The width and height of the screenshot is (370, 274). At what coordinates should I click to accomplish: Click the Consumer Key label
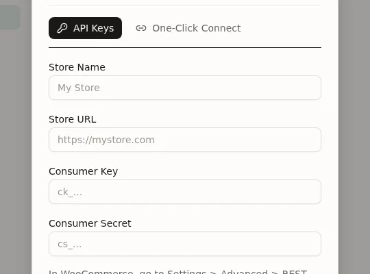[x=84, y=171]
